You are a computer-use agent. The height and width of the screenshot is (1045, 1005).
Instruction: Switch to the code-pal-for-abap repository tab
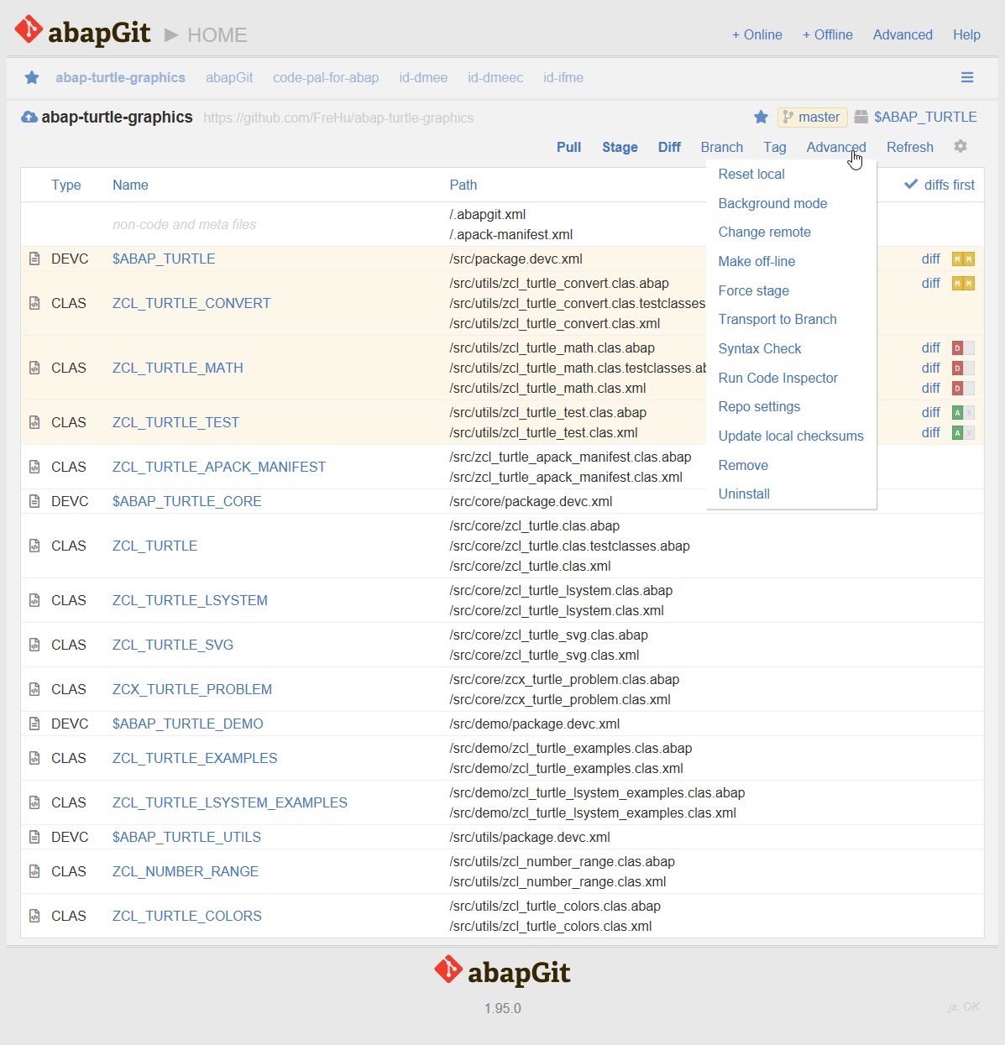[x=326, y=77]
